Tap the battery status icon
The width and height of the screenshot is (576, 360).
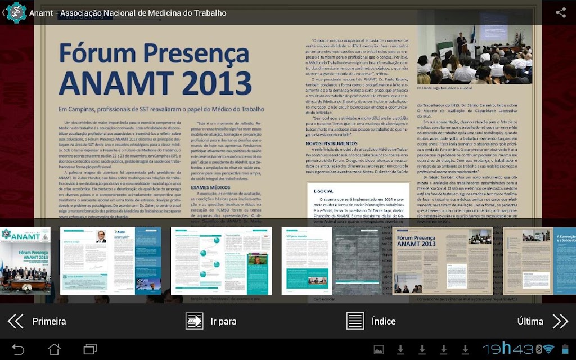565,349
